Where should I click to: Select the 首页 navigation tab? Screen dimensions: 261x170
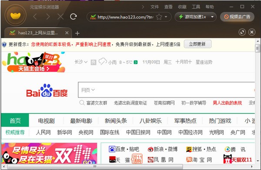pyautogui.click(x=15, y=121)
